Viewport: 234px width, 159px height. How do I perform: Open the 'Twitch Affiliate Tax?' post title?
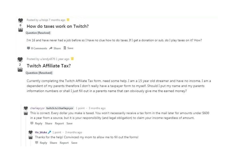pos(49,66)
